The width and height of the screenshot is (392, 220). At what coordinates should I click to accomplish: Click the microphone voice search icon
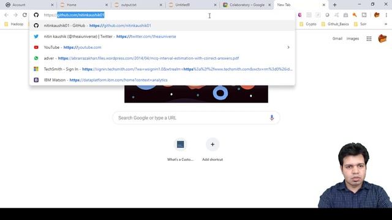(x=272, y=118)
